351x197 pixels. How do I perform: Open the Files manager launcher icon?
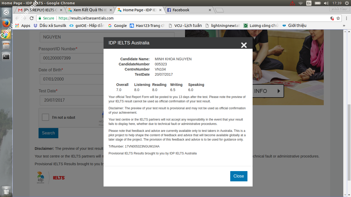6,45
